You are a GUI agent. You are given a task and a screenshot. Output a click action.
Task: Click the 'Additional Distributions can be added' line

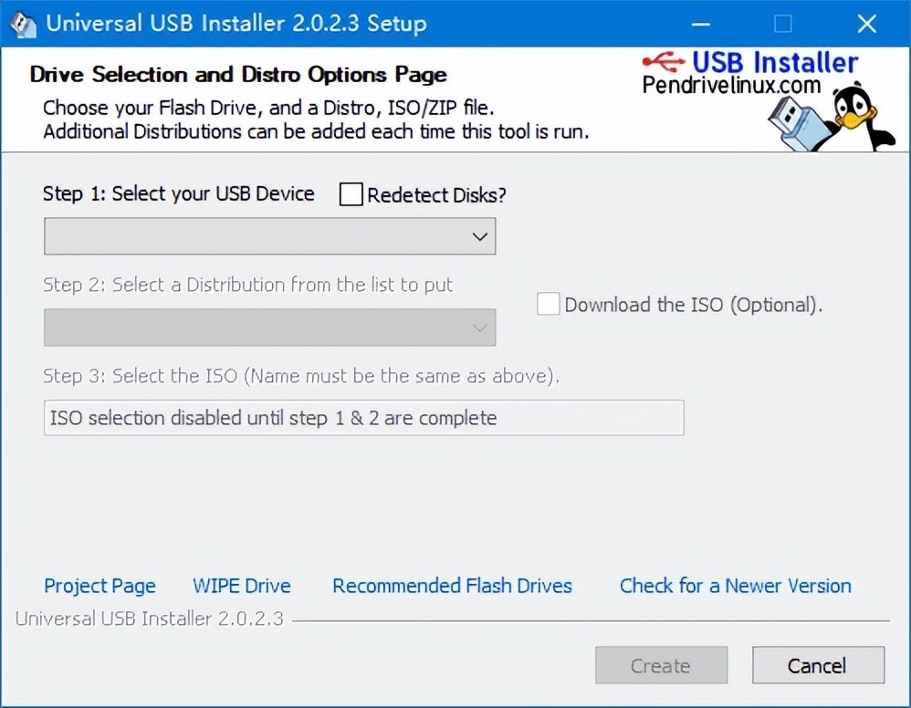coord(316,132)
